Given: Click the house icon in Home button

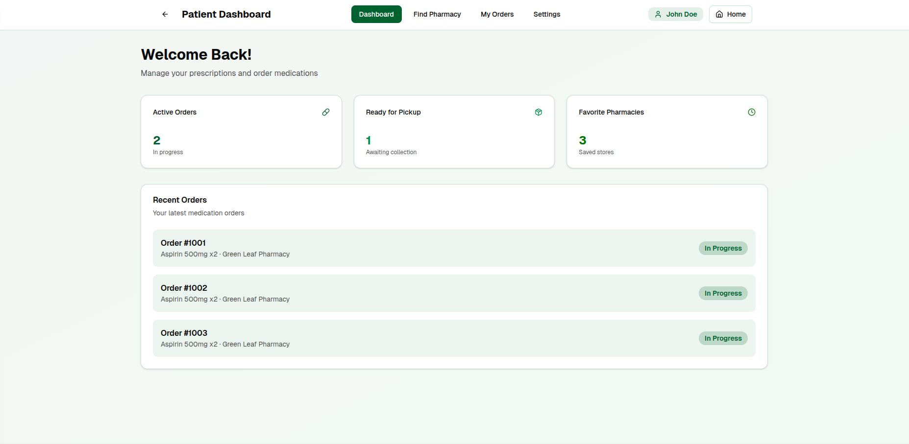Looking at the screenshot, I should pyautogui.click(x=719, y=14).
